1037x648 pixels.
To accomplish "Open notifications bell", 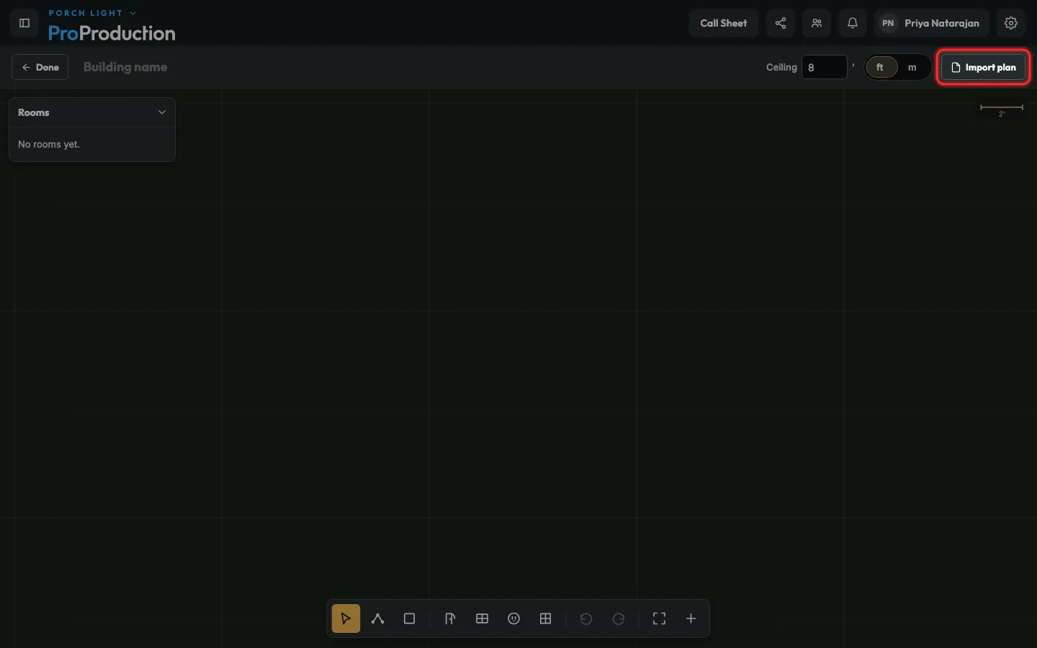I will click(x=853, y=23).
